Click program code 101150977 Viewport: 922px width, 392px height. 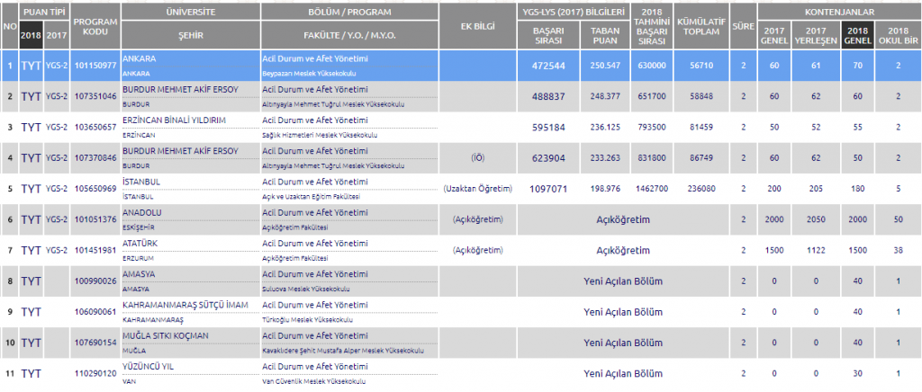pos(95,65)
